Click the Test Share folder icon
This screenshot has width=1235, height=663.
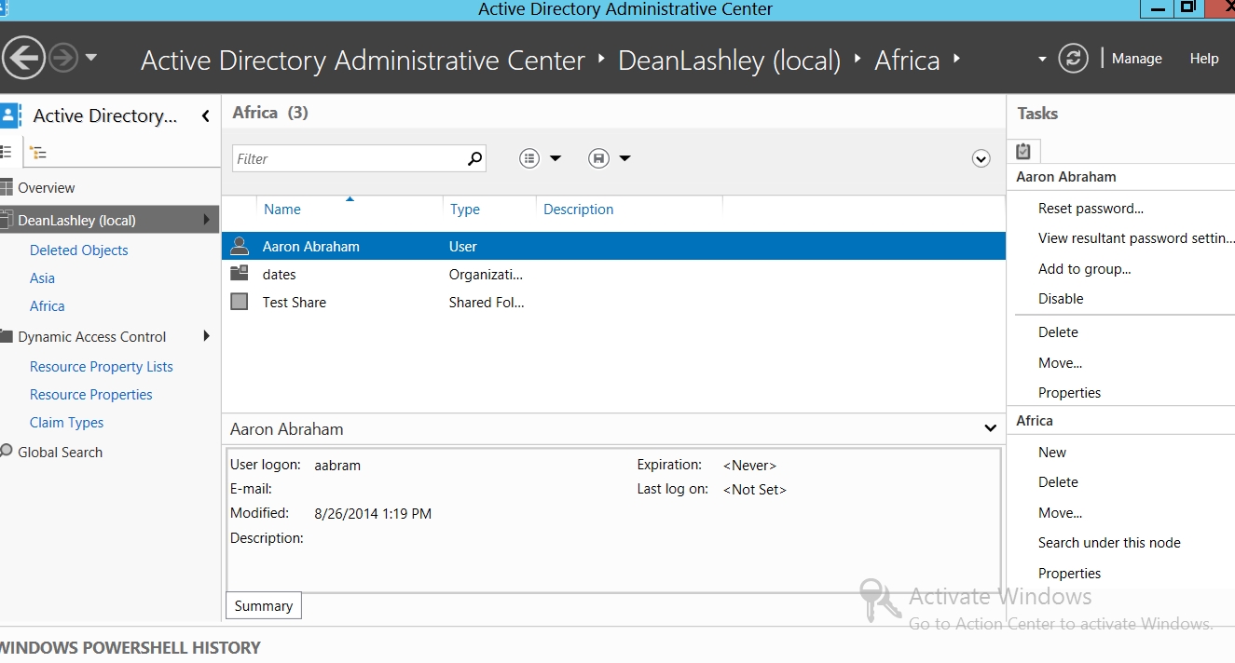point(240,302)
